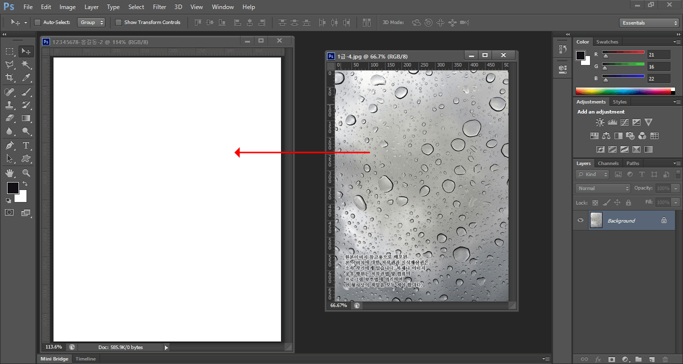The height and width of the screenshot is (364, 683).
Task: Toggle lock all in Layers panel
Action: (x=628, y=202)
